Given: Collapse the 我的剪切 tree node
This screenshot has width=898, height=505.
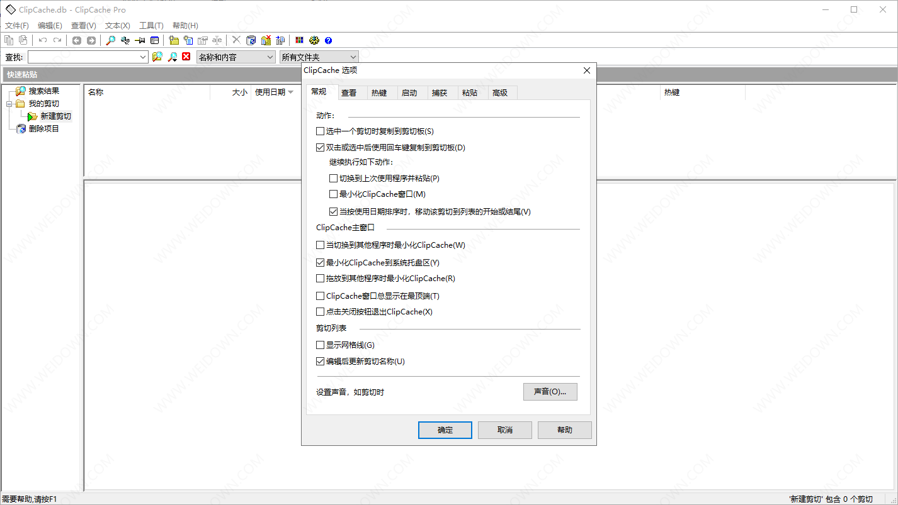Looking at the screenshot, I should point(9,104).
